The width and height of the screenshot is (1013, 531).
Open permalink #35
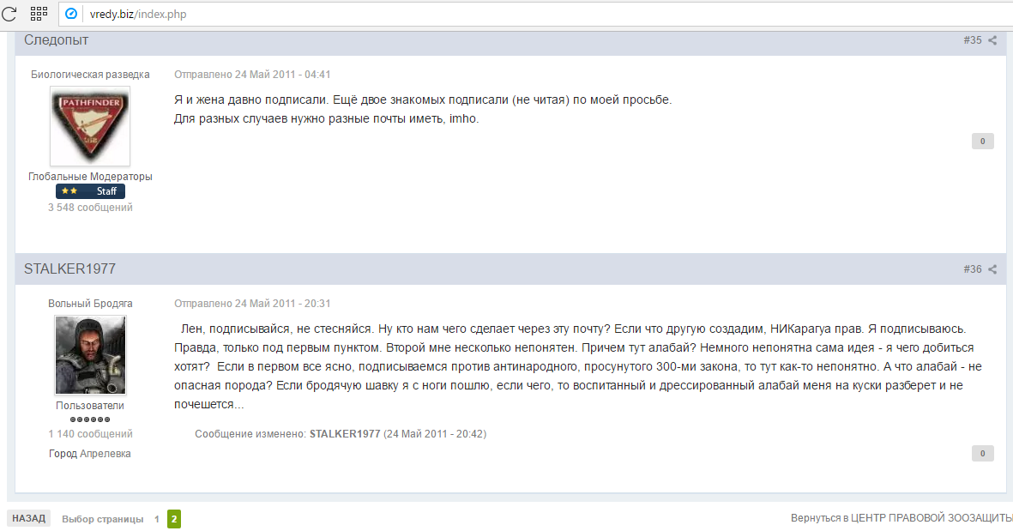pos(973,40)
